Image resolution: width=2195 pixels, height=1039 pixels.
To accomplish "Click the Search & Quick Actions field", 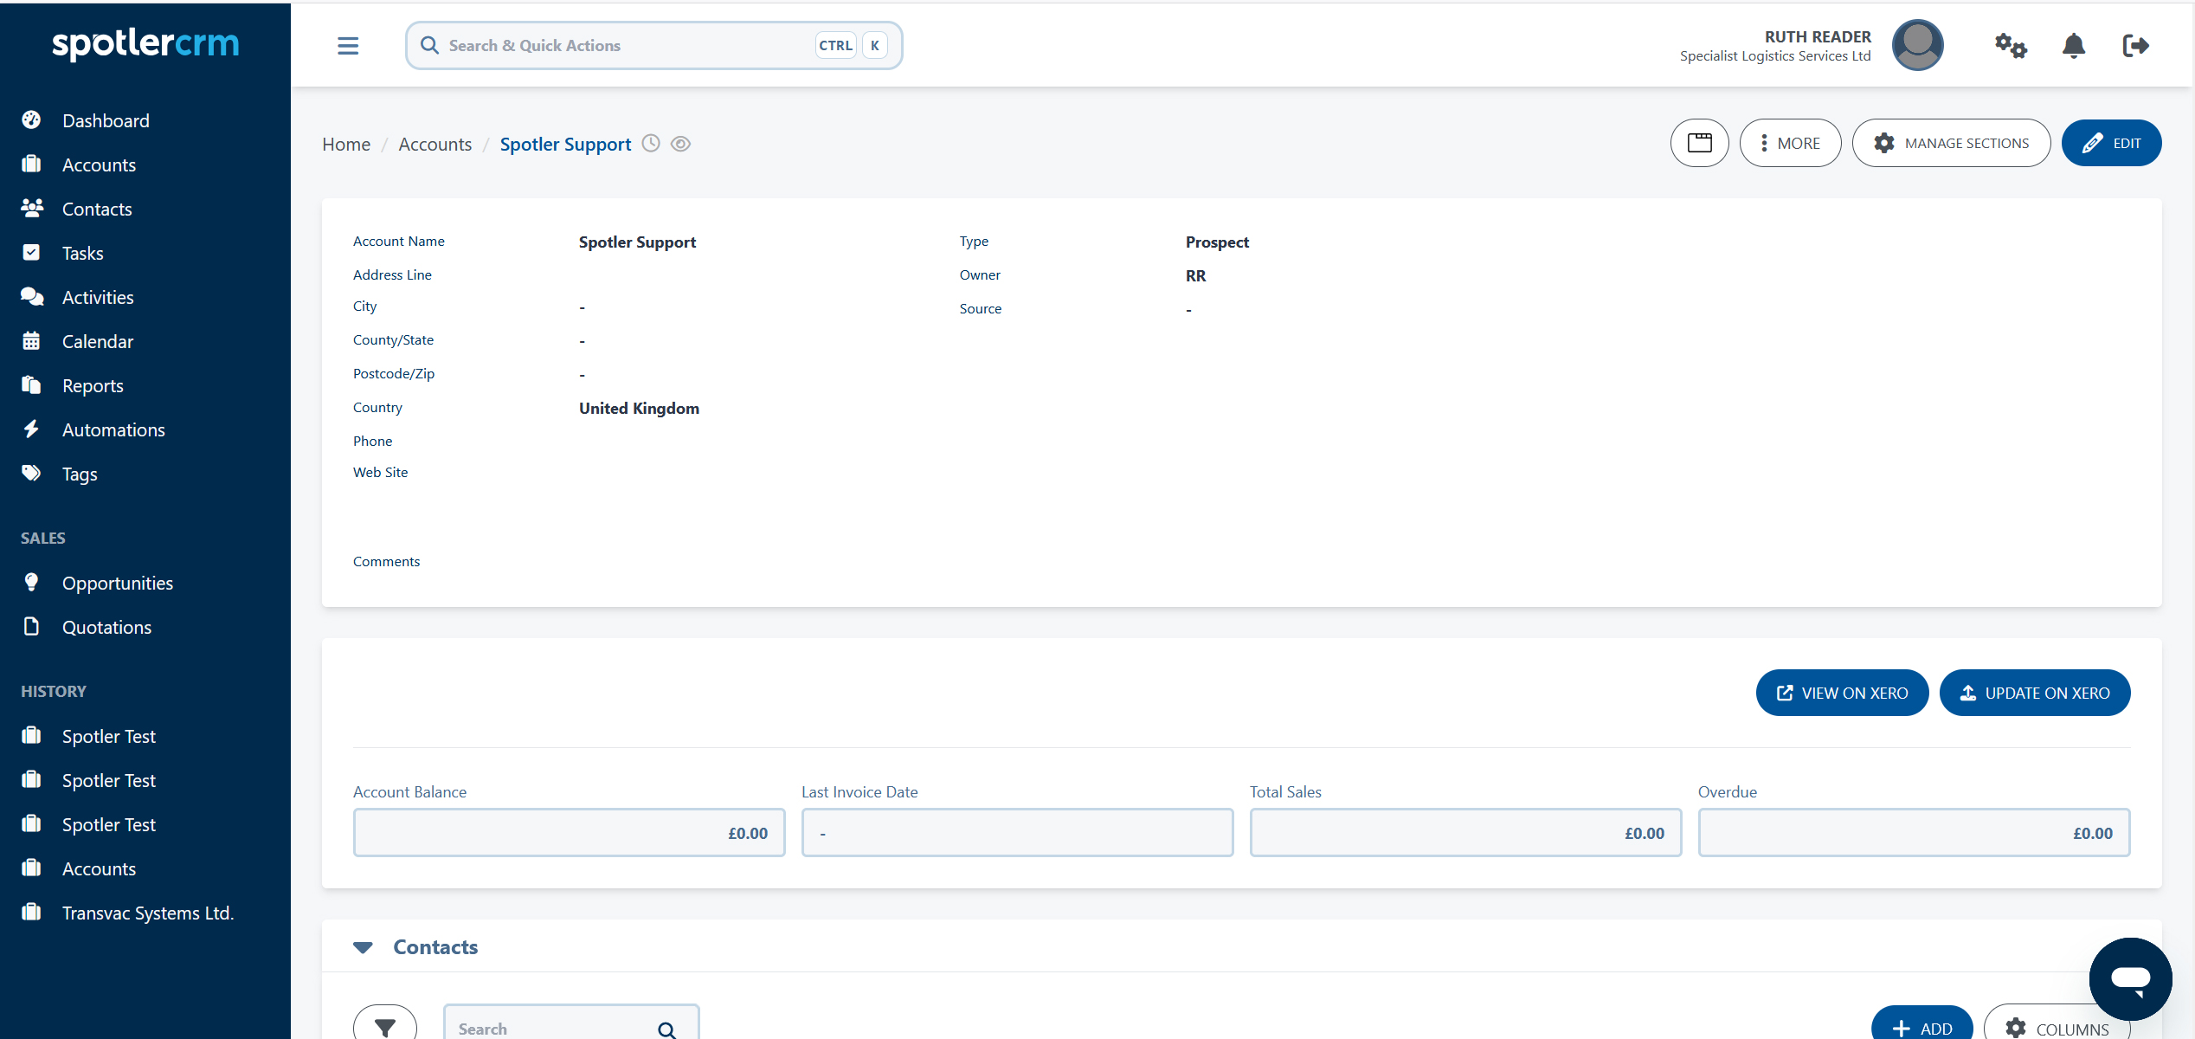I will tap(653, 46).
